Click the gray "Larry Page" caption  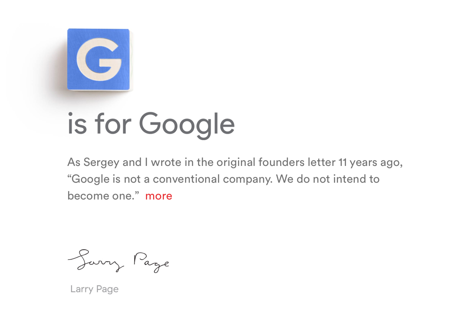click(x=94, y=289)
